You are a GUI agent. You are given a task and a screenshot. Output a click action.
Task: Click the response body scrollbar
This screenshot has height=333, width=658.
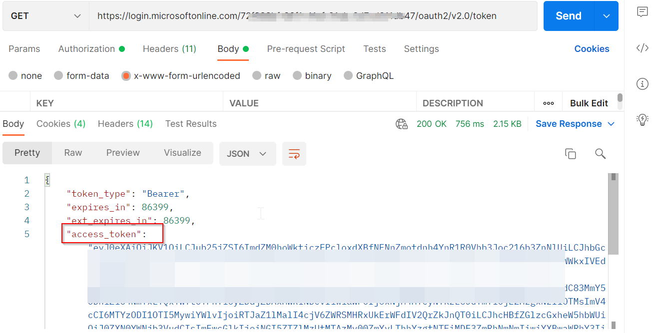[x=613, y=214]
